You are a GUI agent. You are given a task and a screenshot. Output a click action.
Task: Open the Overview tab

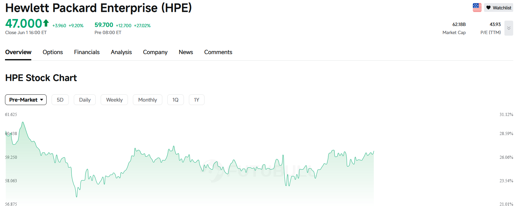(18, 52)
